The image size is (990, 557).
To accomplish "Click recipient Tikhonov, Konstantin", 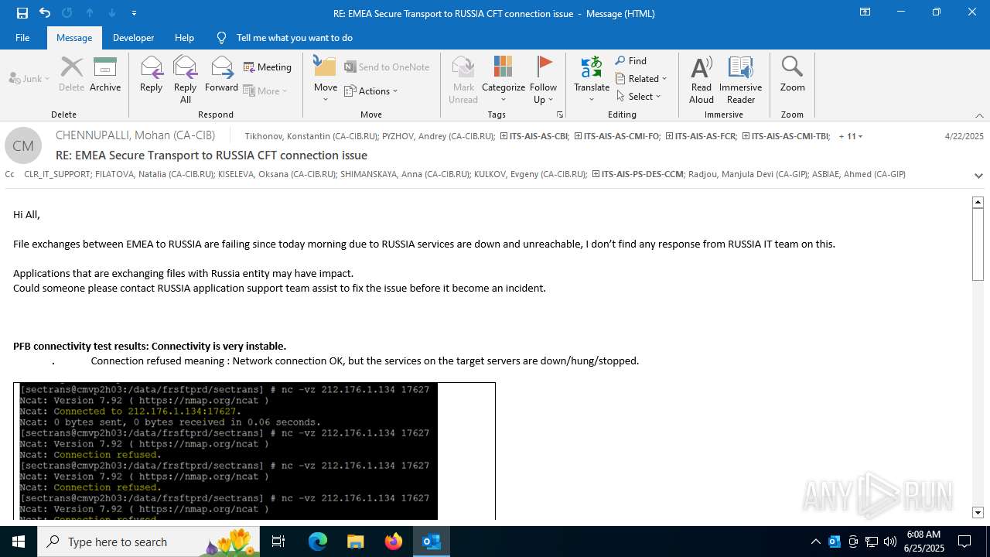I will tap(312, 136).
